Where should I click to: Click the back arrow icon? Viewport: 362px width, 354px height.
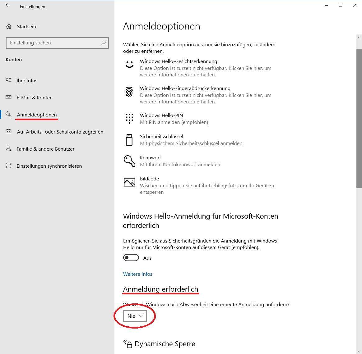[7, 5]
